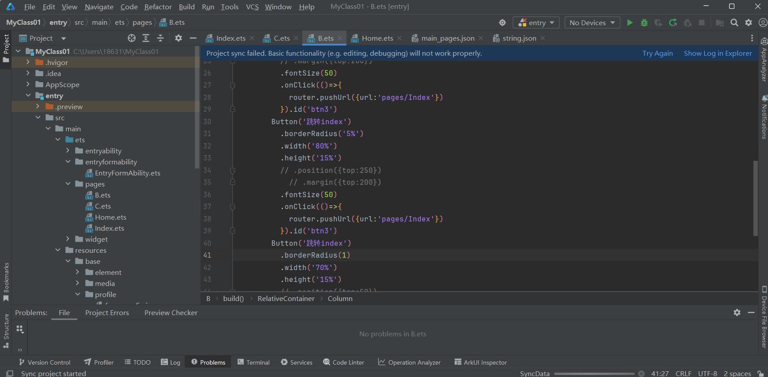Collapse the pages folder

(68, 184)
